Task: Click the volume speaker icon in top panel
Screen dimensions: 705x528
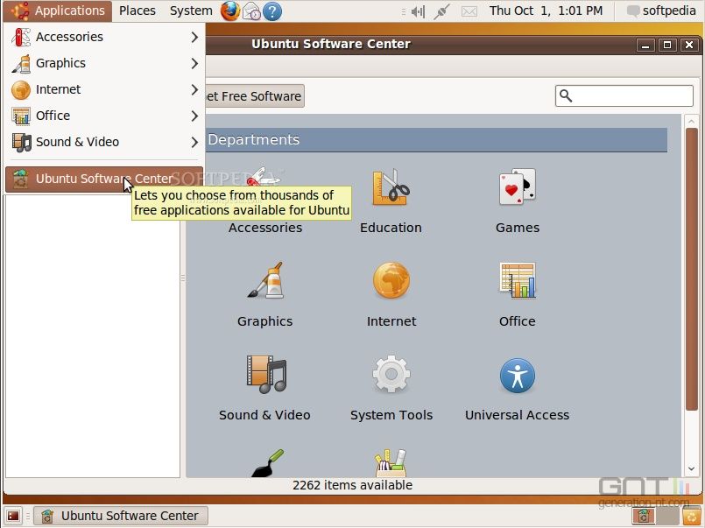Action: [418, 11]
